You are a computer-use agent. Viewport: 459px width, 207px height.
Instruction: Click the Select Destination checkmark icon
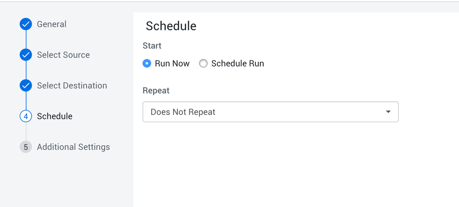(x=26, y=86)
